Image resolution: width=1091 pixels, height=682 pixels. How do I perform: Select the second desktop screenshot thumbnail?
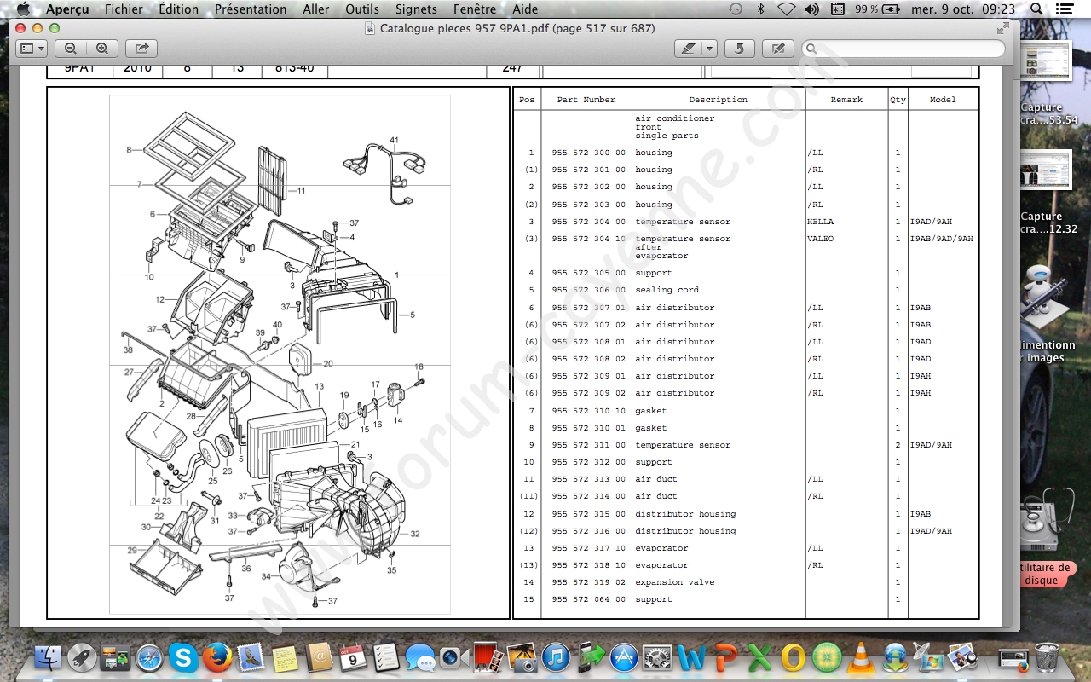(x=1046, y=170)
